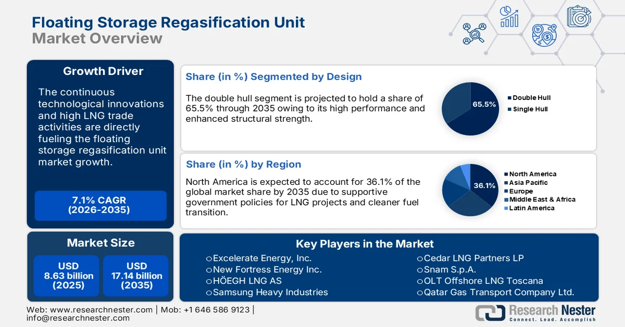Collapse the Market Size panel
The height and width of the screenshot is (327, 625).
[x=100, y=243]
